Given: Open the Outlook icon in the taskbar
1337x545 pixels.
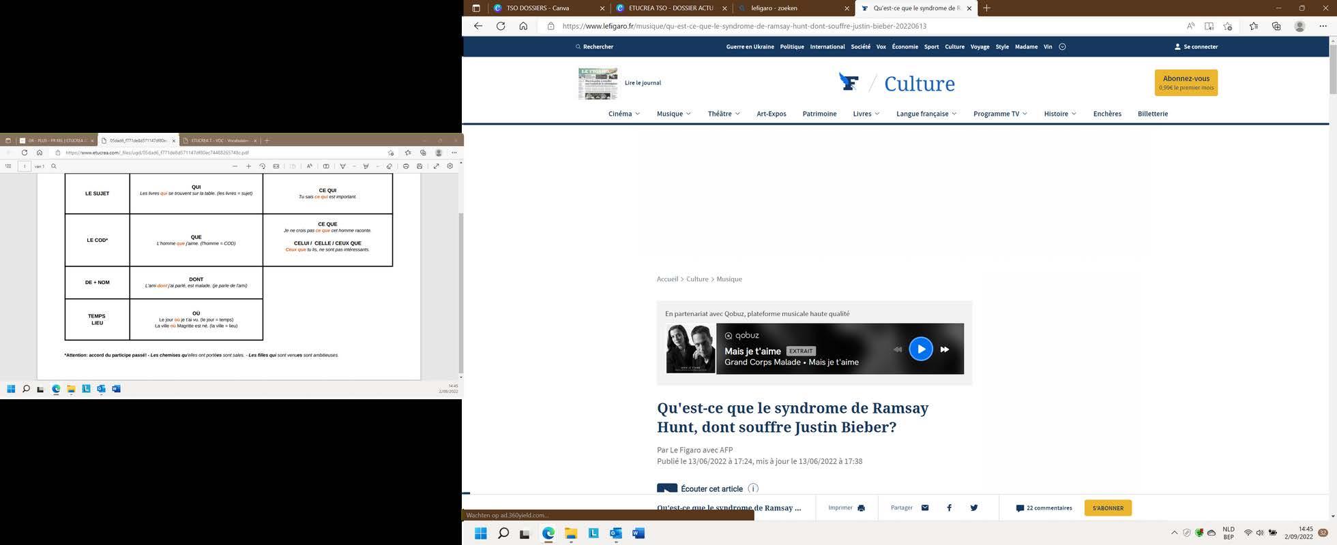Looking at the screenshot, I should pos(616,533).
